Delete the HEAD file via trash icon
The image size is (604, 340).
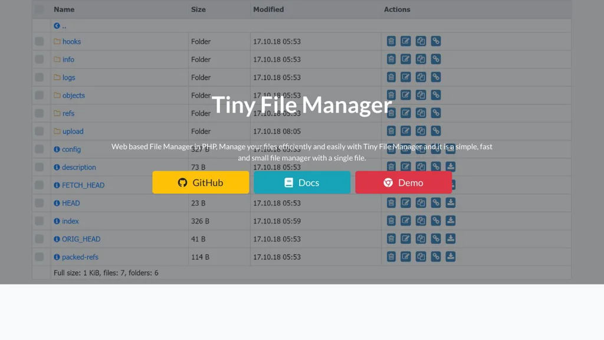click(x=391, y=203)
